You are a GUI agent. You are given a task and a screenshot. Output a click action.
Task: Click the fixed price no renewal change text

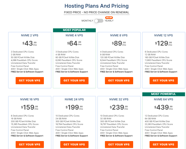(96, 12)
